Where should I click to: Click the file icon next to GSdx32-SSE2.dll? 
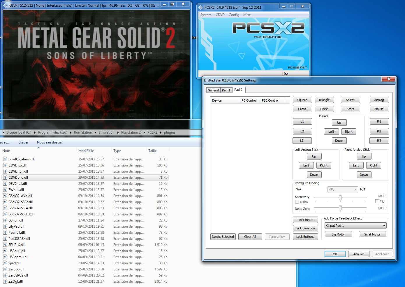pyautogui.click(x=5, y=202)
